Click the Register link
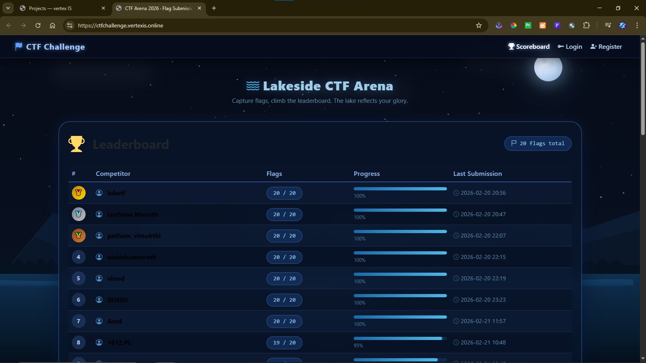The image size is (646, 363). (606, 46)
